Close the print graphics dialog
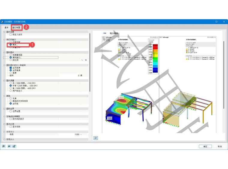This screenshot has height=169, width=228. pos(224,22)
